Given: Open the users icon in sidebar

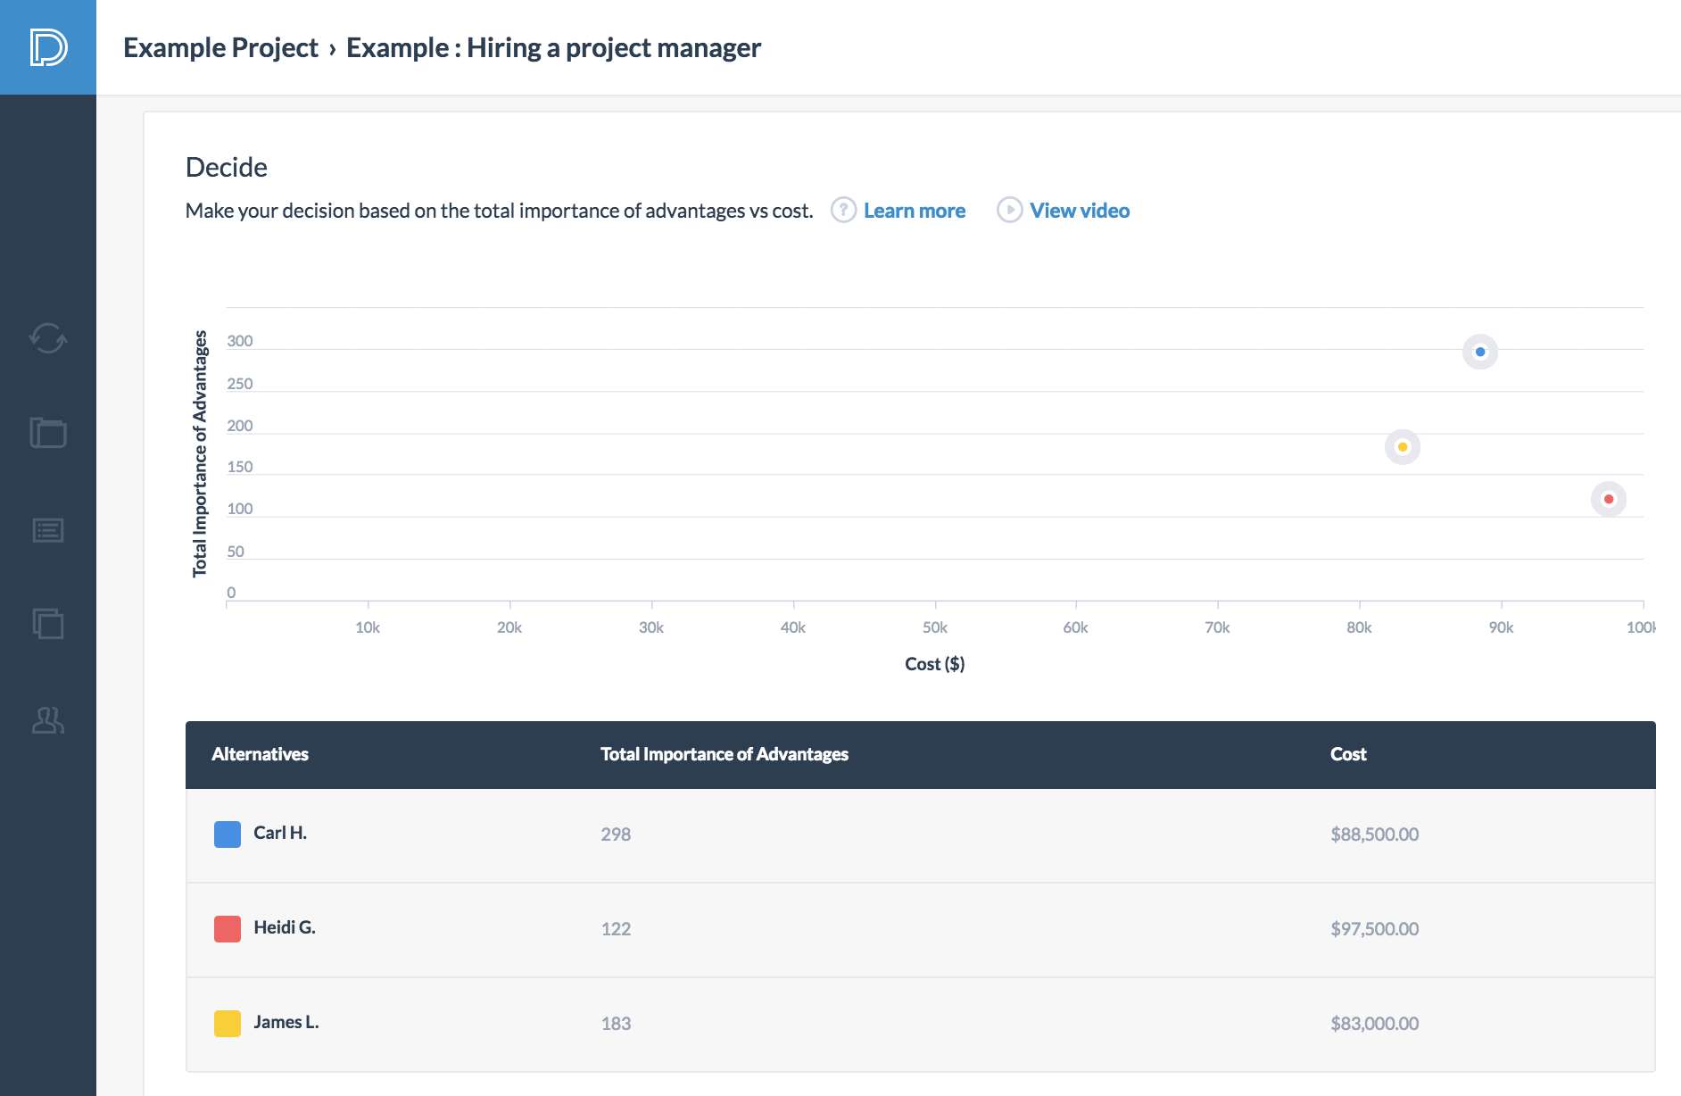Looking at the screenshot, I should (x=48, y=720).
